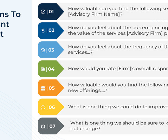This screenshot has width=168, height=140.
Task: Click the 'How would you rate [Firm]'s' question
Action: (x=118, y=69)
